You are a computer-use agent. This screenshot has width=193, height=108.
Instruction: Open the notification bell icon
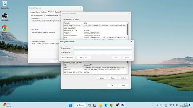190,105
